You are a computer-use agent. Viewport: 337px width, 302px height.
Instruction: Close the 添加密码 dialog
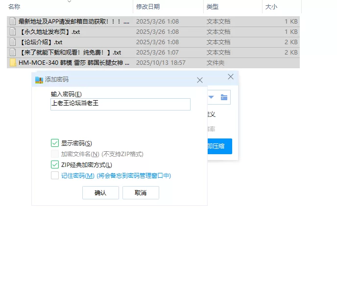[x=199, y=80]
